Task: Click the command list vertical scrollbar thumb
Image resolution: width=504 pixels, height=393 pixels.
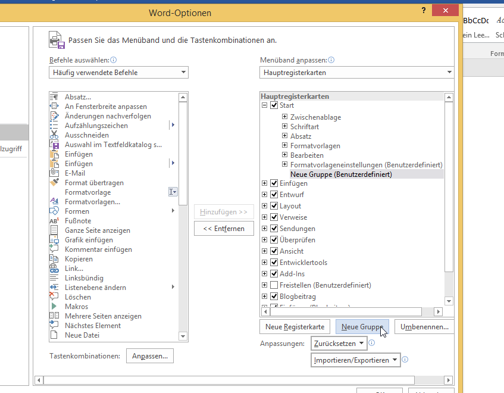Action: (183, 154)
